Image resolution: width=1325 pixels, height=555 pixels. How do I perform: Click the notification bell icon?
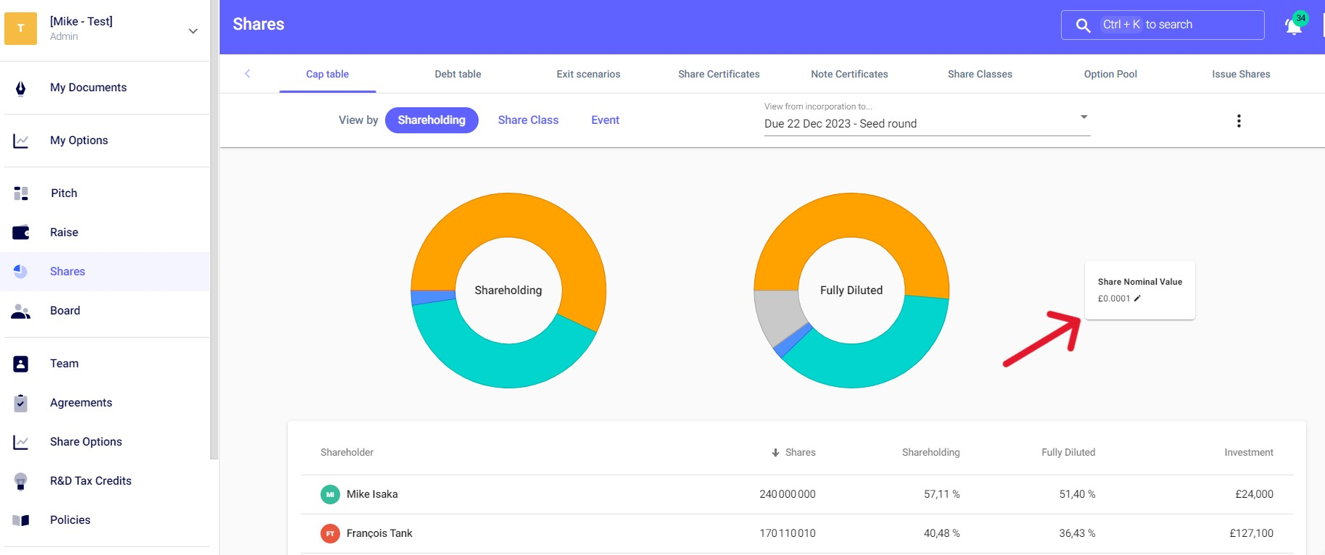pyautogui.click(x=1294, y=26)
